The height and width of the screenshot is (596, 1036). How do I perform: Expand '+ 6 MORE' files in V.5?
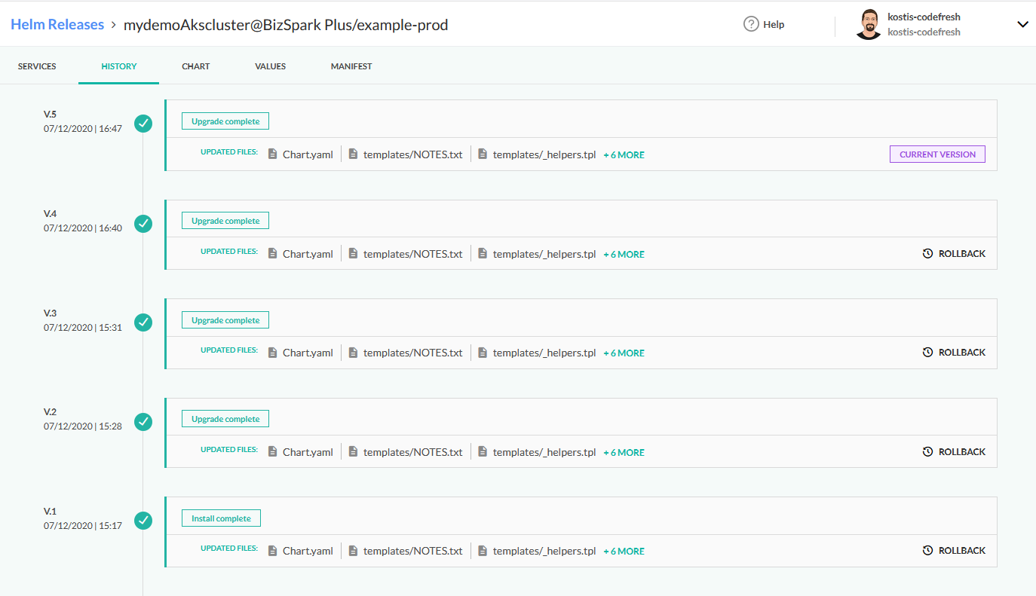tap(624, 155)
